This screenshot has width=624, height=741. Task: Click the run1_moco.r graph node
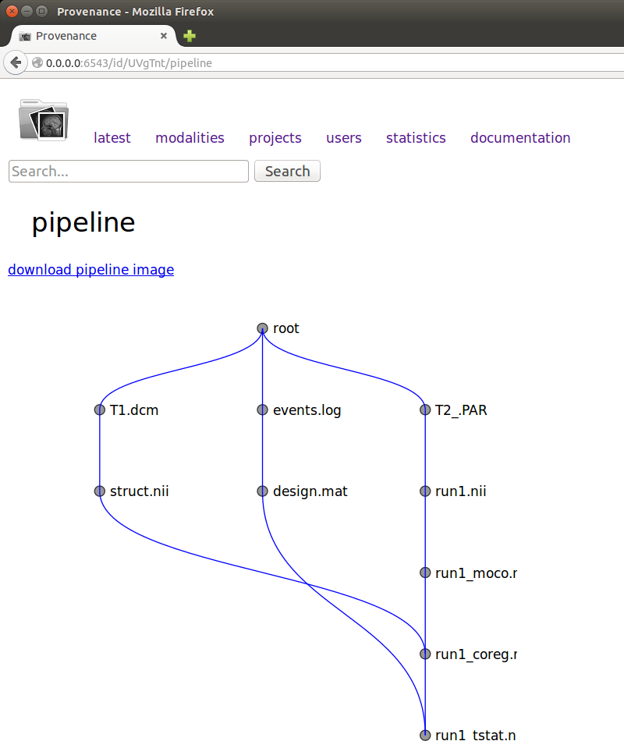[425, 573]
